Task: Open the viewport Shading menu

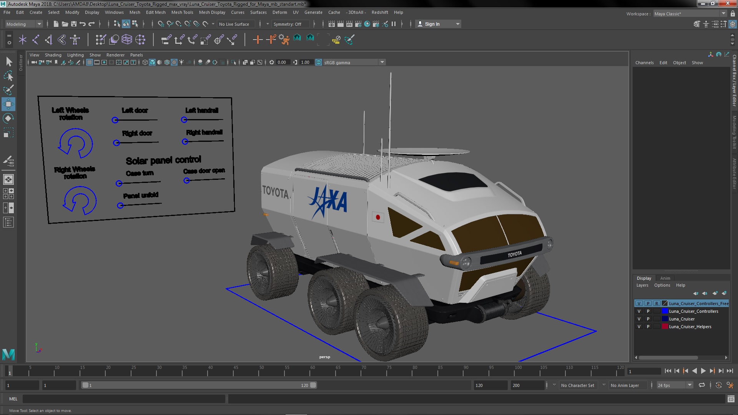Action: coord(53,55)
